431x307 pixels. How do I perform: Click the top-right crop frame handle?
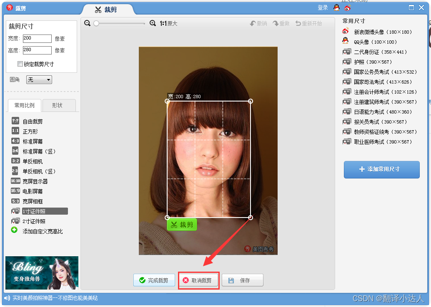tap(251, 101)
